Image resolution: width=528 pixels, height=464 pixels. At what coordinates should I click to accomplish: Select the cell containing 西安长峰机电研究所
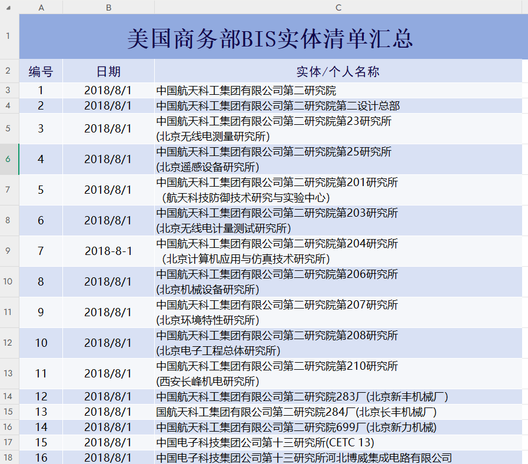point(338,374)
